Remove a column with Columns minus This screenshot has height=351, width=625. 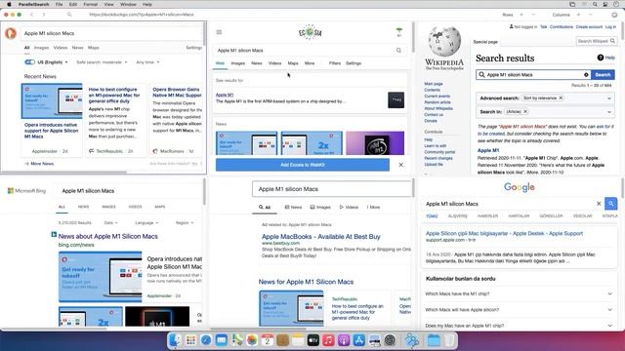590,15
